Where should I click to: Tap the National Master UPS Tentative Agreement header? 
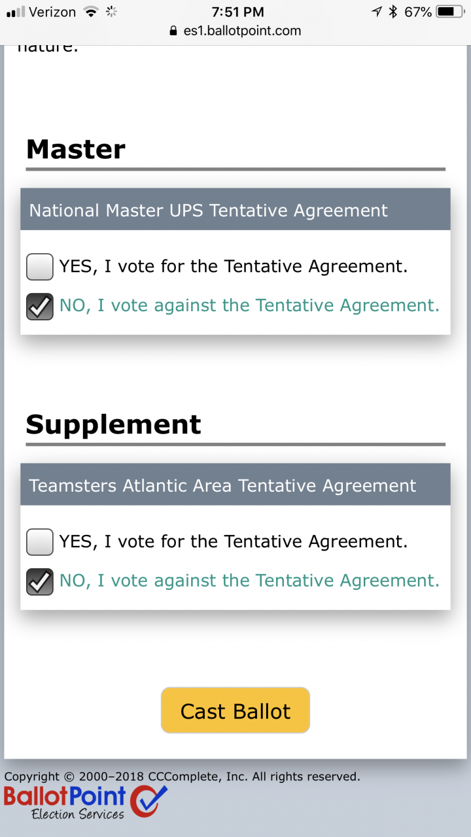click(235, 210)
